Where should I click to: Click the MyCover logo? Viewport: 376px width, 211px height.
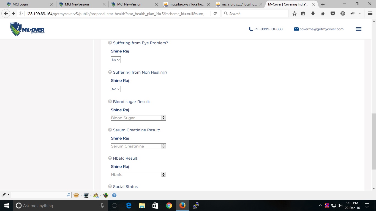[x=27, y=29]
